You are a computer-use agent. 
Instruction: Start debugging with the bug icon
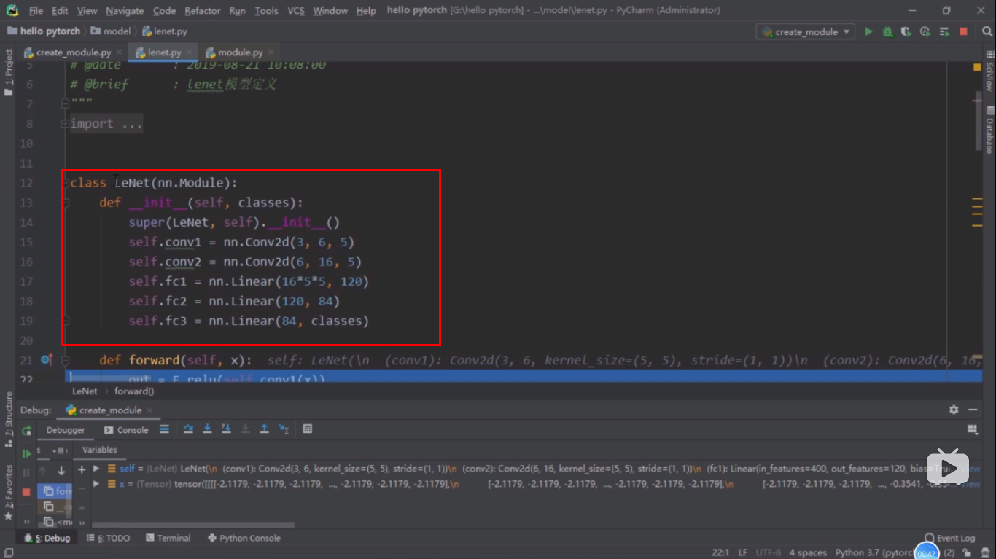point(887,31)
